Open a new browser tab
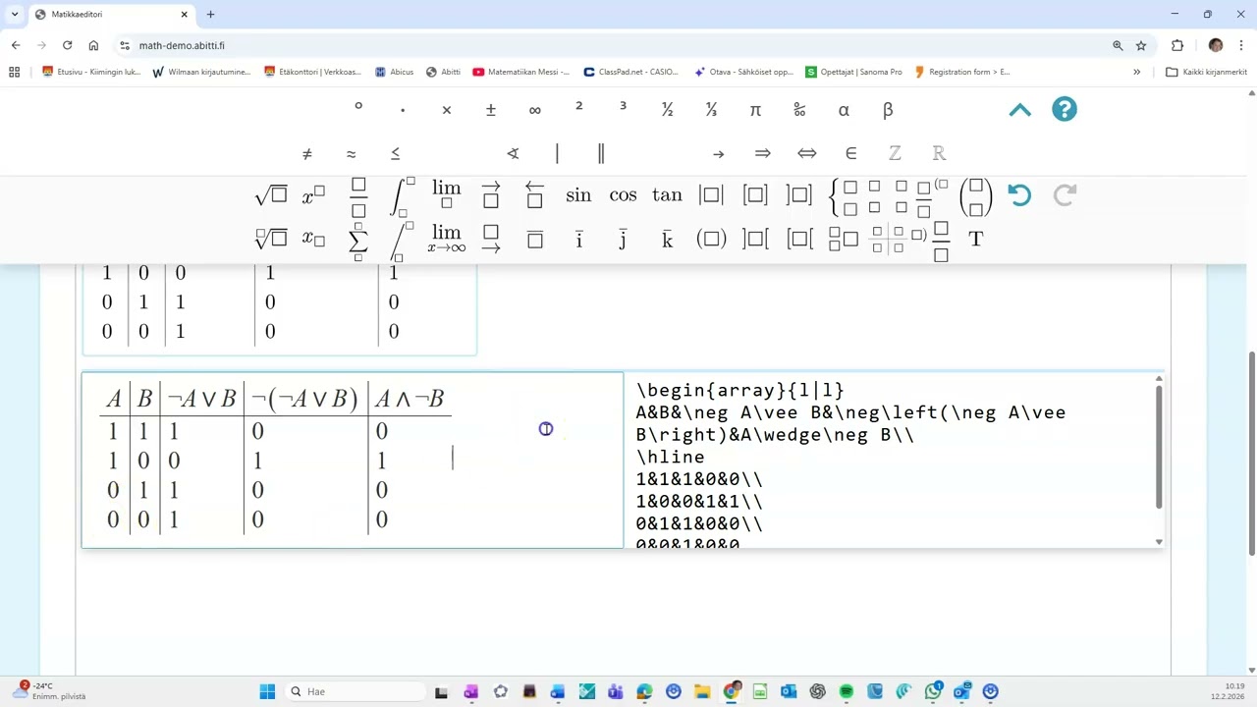The height and width of the screenshot is (707, 1257). [210, 15]
